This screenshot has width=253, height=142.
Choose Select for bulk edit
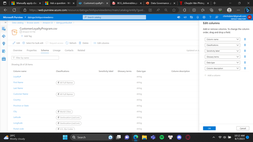point(33,43)
